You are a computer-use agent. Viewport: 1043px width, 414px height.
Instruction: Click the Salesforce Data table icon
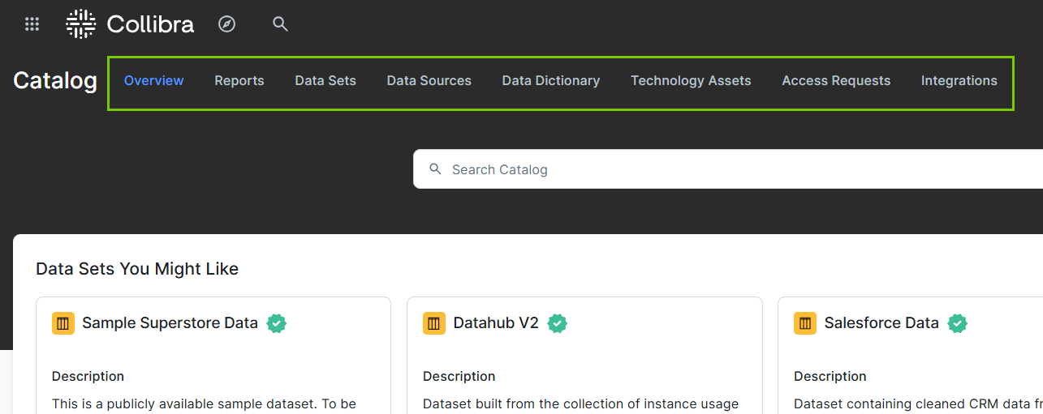pyautogui.click(x=805, y=323)
